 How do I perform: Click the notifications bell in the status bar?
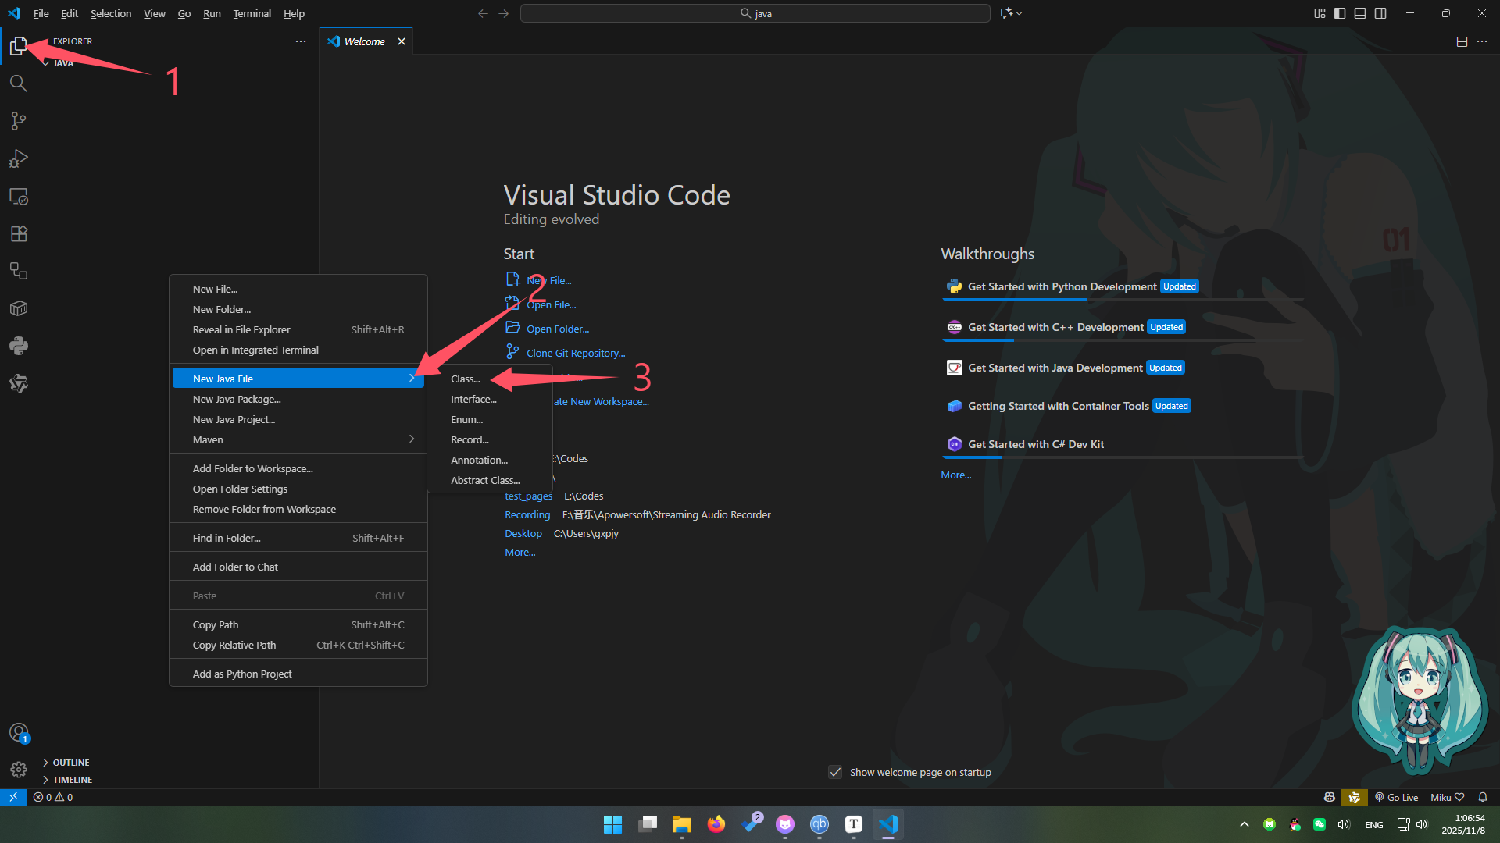pyautogui.click(x=1483, y=797)
